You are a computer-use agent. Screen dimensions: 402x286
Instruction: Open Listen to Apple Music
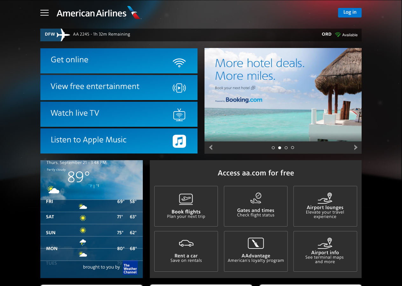click(119, 141)
